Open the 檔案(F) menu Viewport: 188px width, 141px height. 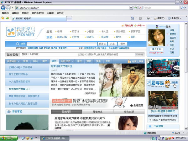click(5, 13)
